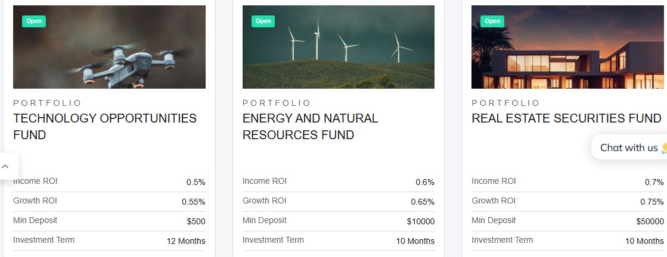Open Technology Opportunities Fund title
667x257 pixels.
(105, 127)
